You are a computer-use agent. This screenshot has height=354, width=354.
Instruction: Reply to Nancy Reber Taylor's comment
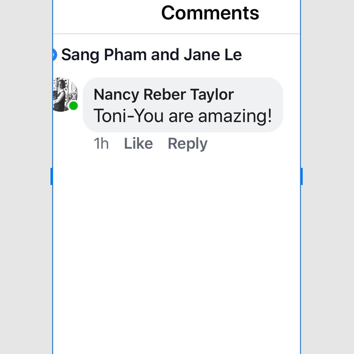187,144
